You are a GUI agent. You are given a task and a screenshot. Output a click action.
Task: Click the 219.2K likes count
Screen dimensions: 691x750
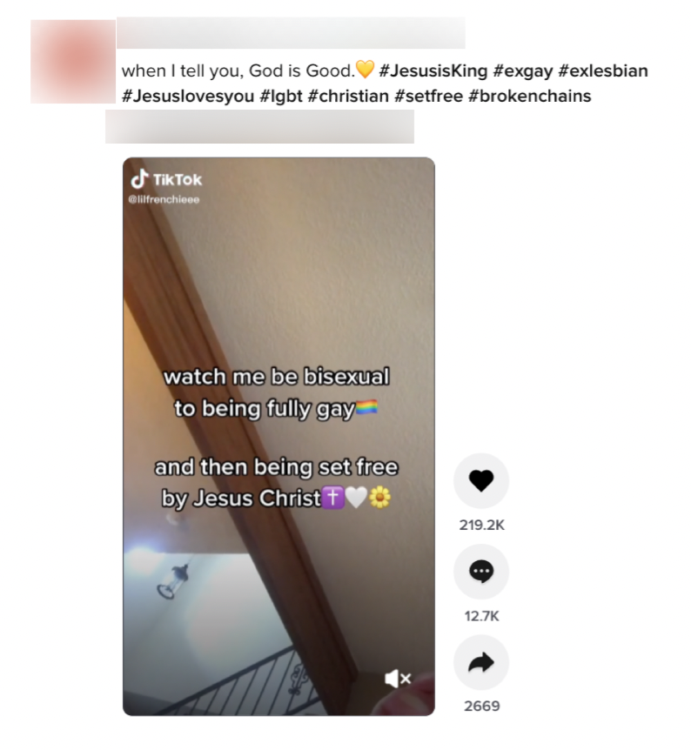(481, 526)
